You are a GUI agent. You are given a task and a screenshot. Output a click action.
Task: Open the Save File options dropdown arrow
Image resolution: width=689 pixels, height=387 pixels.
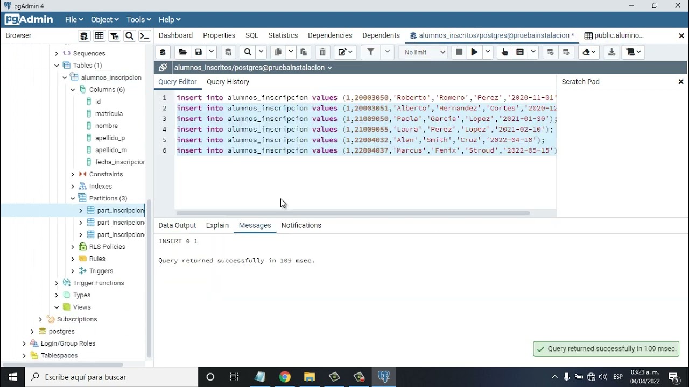click(x=212, y=52)
